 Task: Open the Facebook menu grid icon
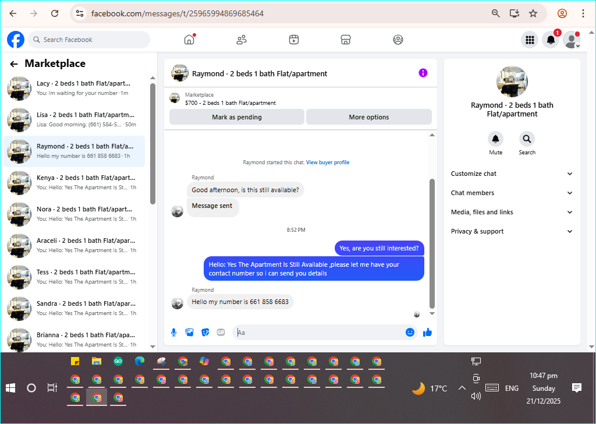tap(530, 40)
